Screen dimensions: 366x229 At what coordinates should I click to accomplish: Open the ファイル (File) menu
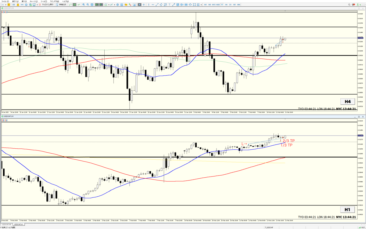tap(5, 2)
